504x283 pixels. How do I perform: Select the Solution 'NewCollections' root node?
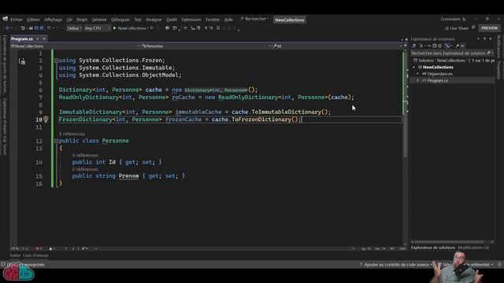point(454,61)
